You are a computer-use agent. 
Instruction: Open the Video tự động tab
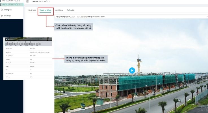[45, 10]
